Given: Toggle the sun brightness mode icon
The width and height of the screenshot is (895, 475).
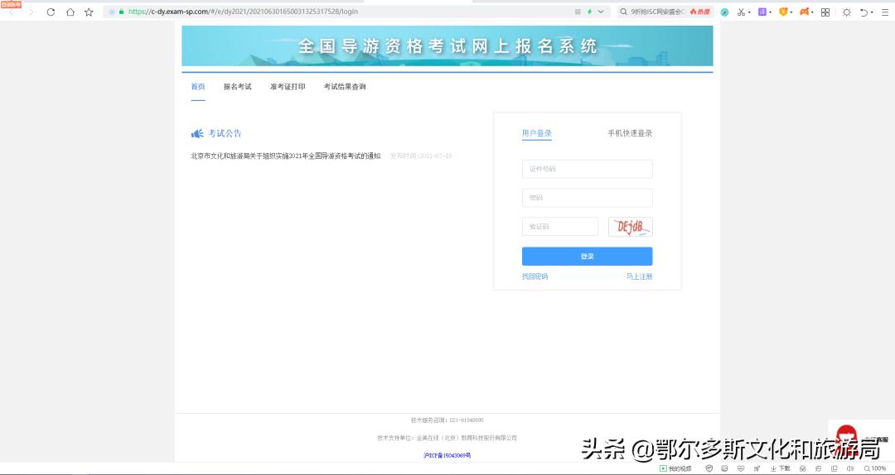Looking at the screenshot, I should click(x=846, y=12).
